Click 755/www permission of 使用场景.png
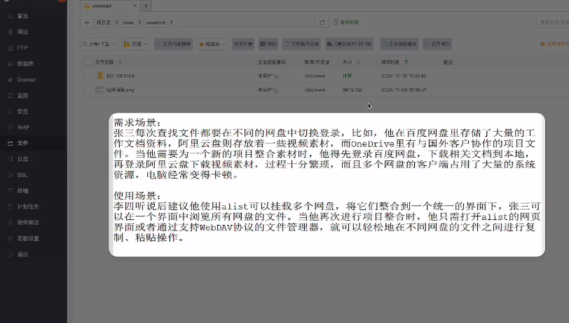 pos(315,90)
